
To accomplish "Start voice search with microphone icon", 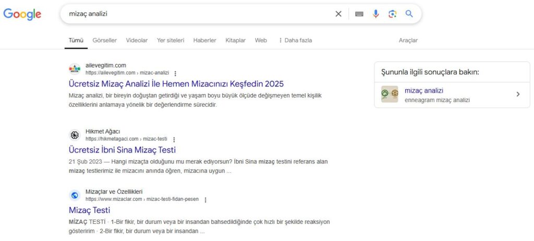I will (x=375, y=14).
